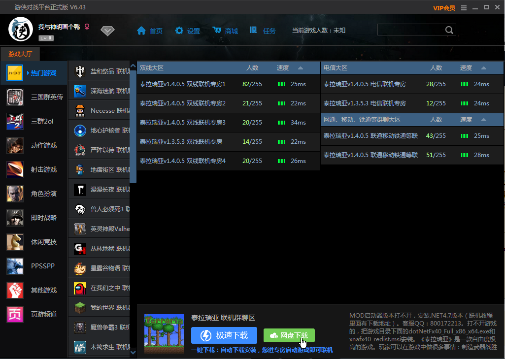
Task: Click the diamond VIP badge icon
Action: coord(107,31)
